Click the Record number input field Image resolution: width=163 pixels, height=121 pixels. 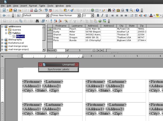click(61, 50)
